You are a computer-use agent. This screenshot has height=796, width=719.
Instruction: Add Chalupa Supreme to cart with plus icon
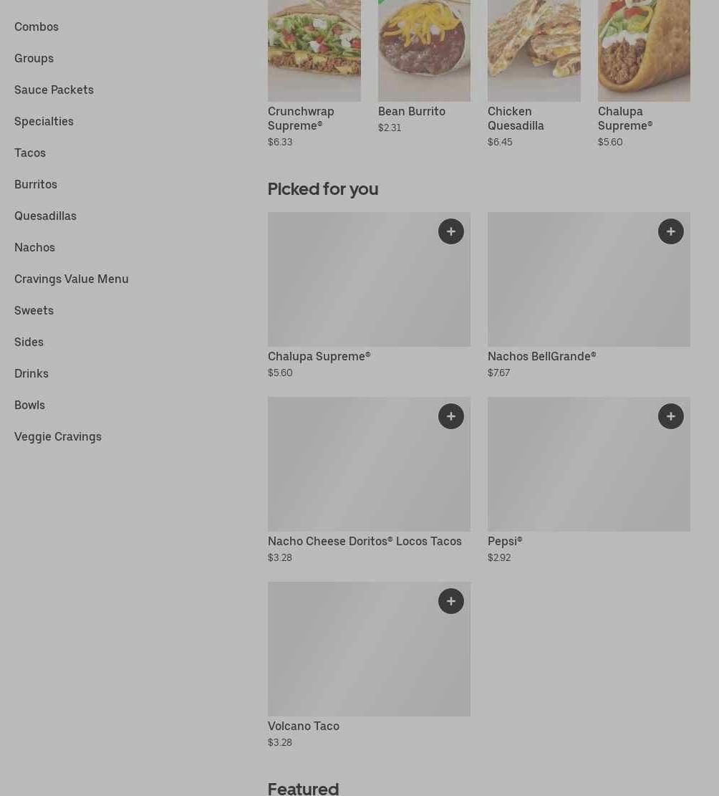click(451, 231)
